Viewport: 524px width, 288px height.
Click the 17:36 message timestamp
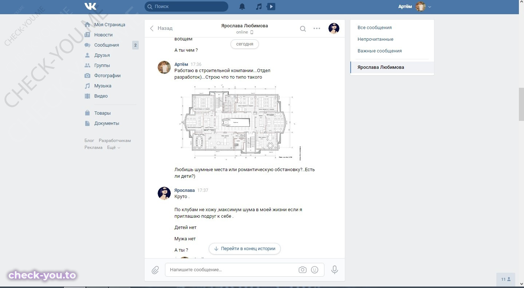(x=196, y=64)
